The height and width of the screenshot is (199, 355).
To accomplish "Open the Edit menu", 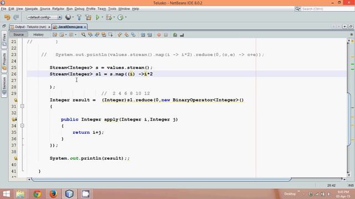I will (11, 9).
